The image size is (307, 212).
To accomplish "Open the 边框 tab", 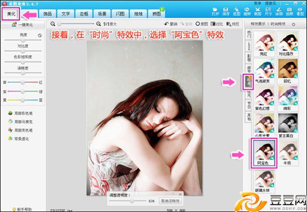I will pos(84,14).
